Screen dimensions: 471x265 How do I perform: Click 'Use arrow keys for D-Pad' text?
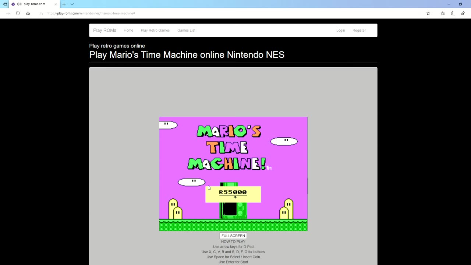pos(233,247)
